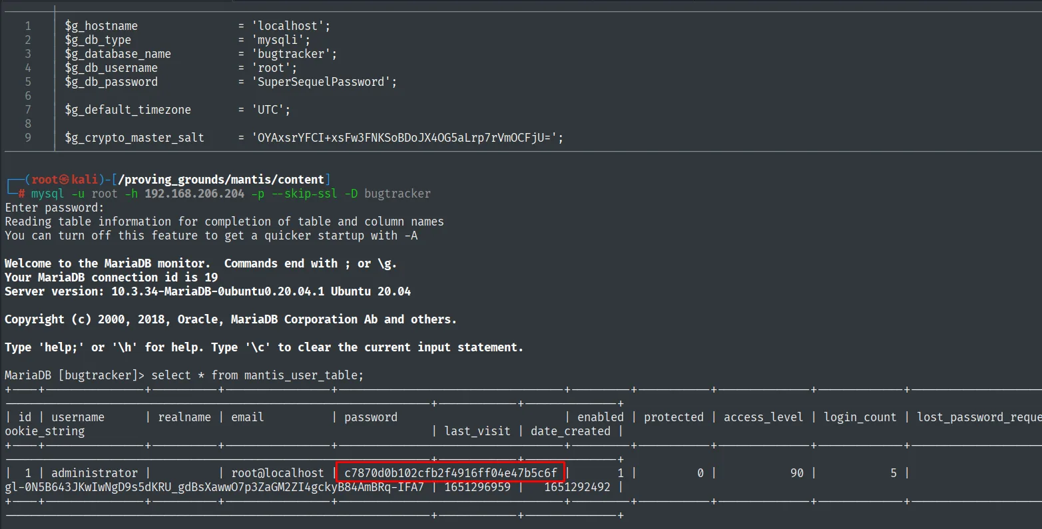The height and width of the screenshot is (529, 1042).
Task: Click the 'realname' column header
Action: coord(184,417)
